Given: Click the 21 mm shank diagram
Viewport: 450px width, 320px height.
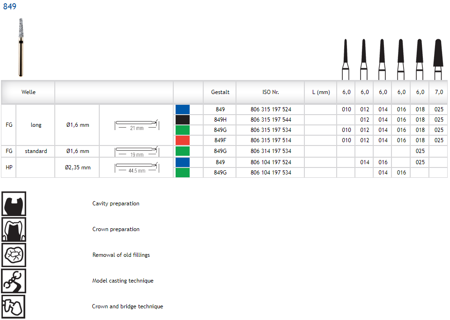Looking at the screenshot, I should click(x=136, y=125).
